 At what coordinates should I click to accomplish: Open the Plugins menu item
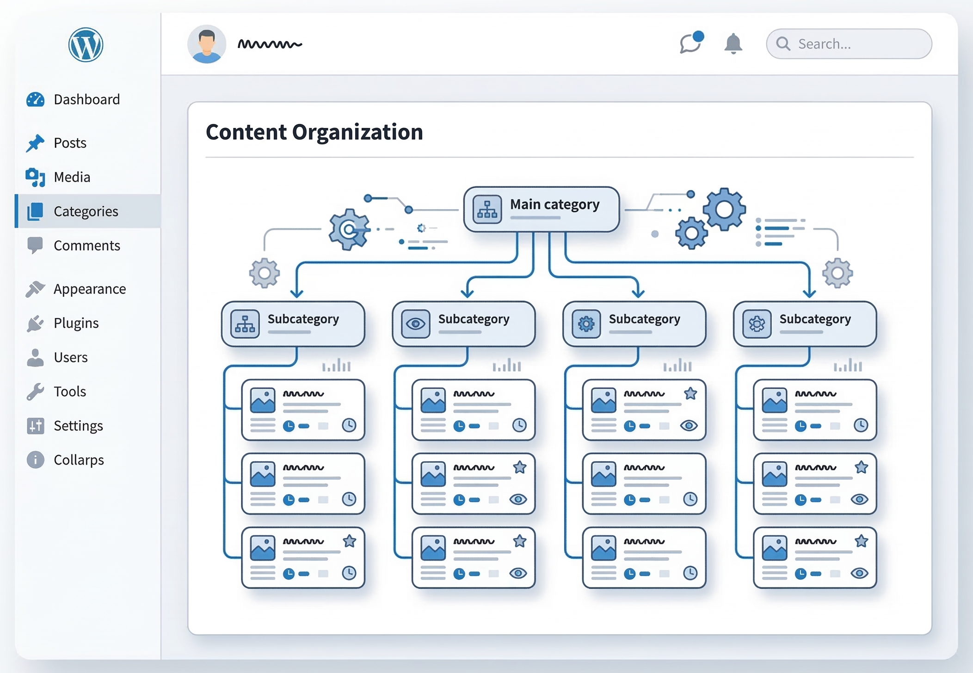[76, 323]
